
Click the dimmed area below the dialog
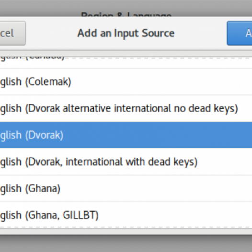[126, 243]
